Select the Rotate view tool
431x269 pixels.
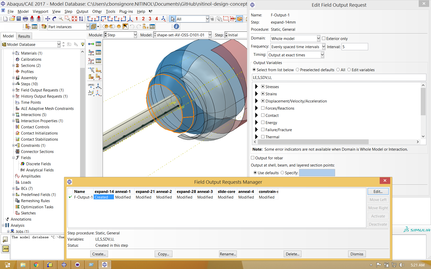[54, 19]
